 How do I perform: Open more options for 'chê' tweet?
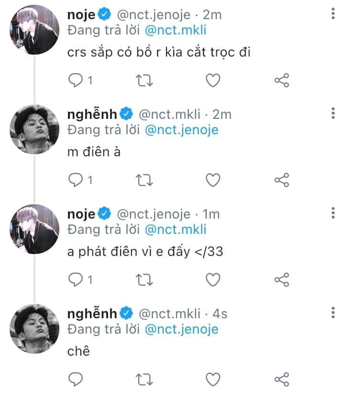point(333,313)
